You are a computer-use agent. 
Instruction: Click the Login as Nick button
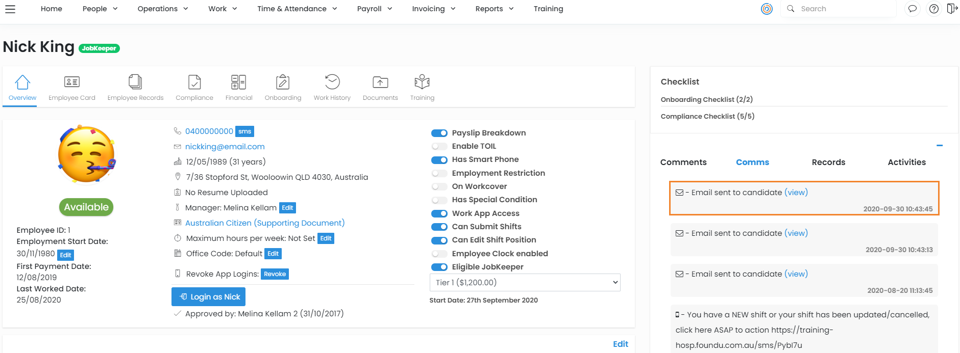coord(208,297)
